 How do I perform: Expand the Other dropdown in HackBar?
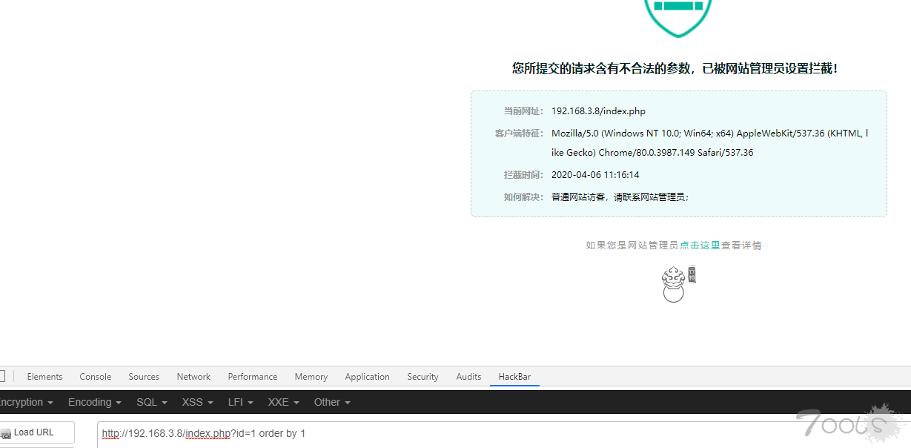[x=331, y=402]
